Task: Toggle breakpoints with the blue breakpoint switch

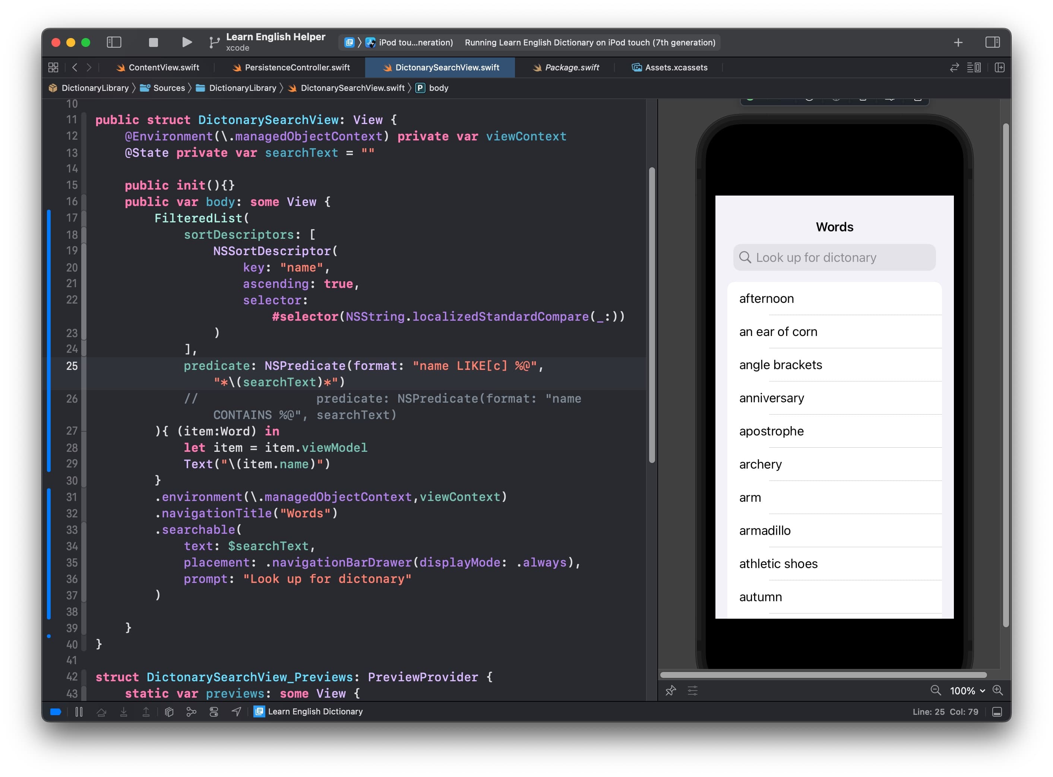Action: 55,711
